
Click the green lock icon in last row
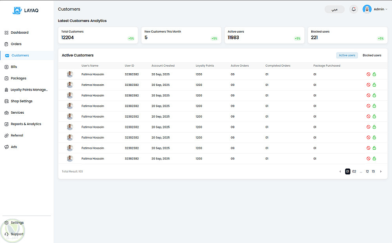coord(374,158)
